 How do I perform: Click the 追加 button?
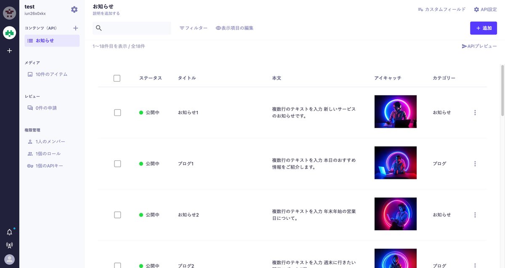click(x=484, y=28)
